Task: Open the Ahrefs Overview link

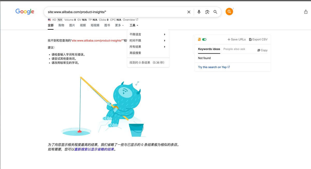Action: (129, 20)
